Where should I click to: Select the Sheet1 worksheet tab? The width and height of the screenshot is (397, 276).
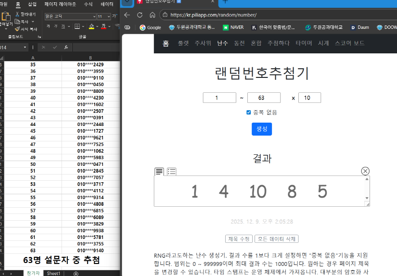pos(53,273)
